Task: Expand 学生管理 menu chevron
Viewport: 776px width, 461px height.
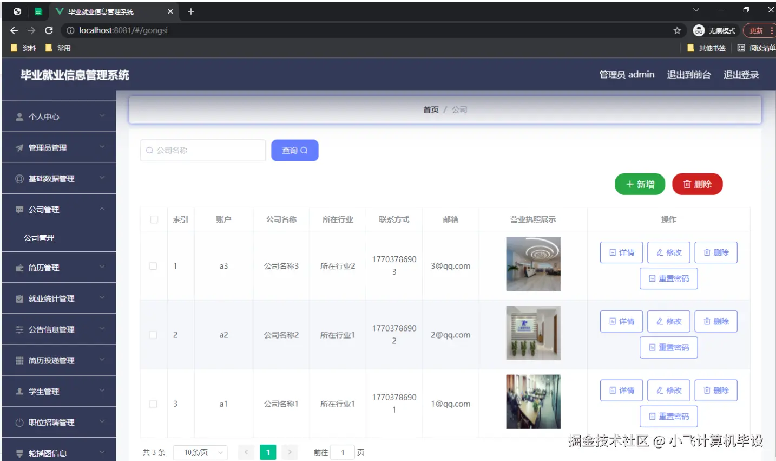Action: pos(102,391)
